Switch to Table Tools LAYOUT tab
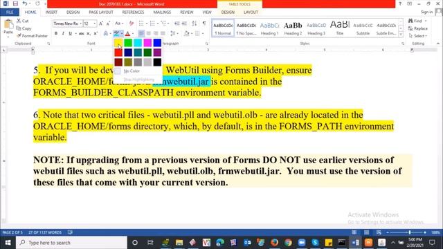The image size is (443, 249). (x=251, y=12)
